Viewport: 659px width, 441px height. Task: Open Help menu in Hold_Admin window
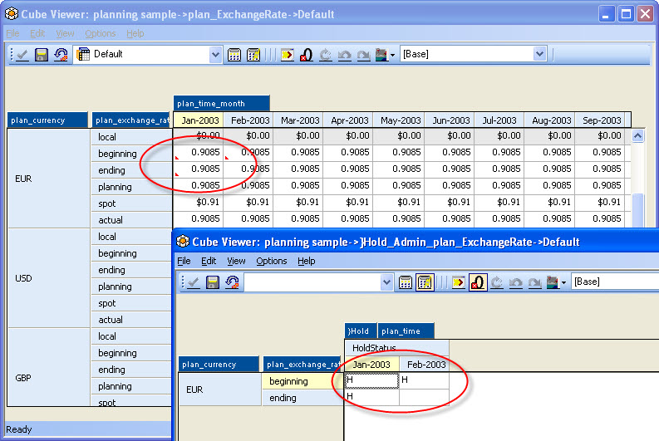tap(307, 262)
